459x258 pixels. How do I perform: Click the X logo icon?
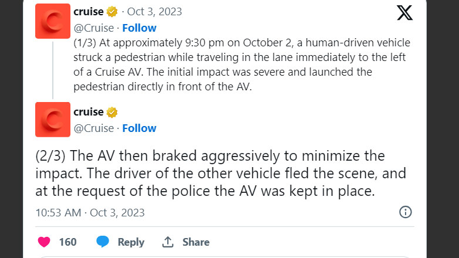coord(404,13)
